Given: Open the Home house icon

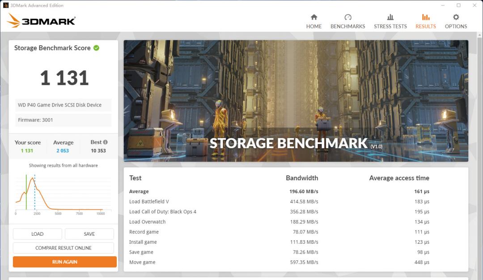Looking at the screenshot, I should (314, 17).
